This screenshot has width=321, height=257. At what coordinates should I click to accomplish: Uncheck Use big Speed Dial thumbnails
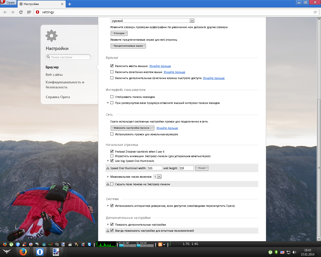tap(112, 161)
